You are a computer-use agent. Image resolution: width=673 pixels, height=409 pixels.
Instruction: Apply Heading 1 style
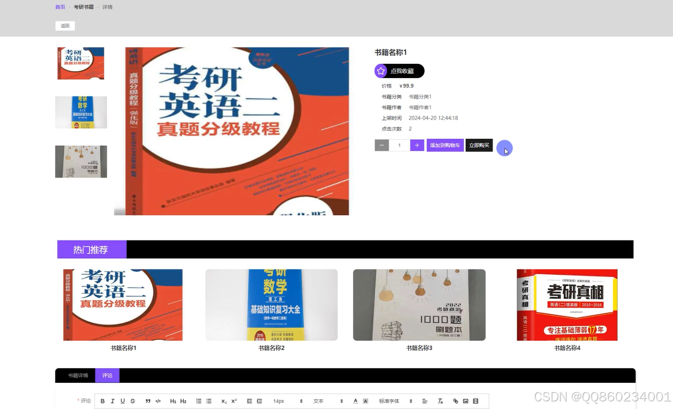[173, 401]
